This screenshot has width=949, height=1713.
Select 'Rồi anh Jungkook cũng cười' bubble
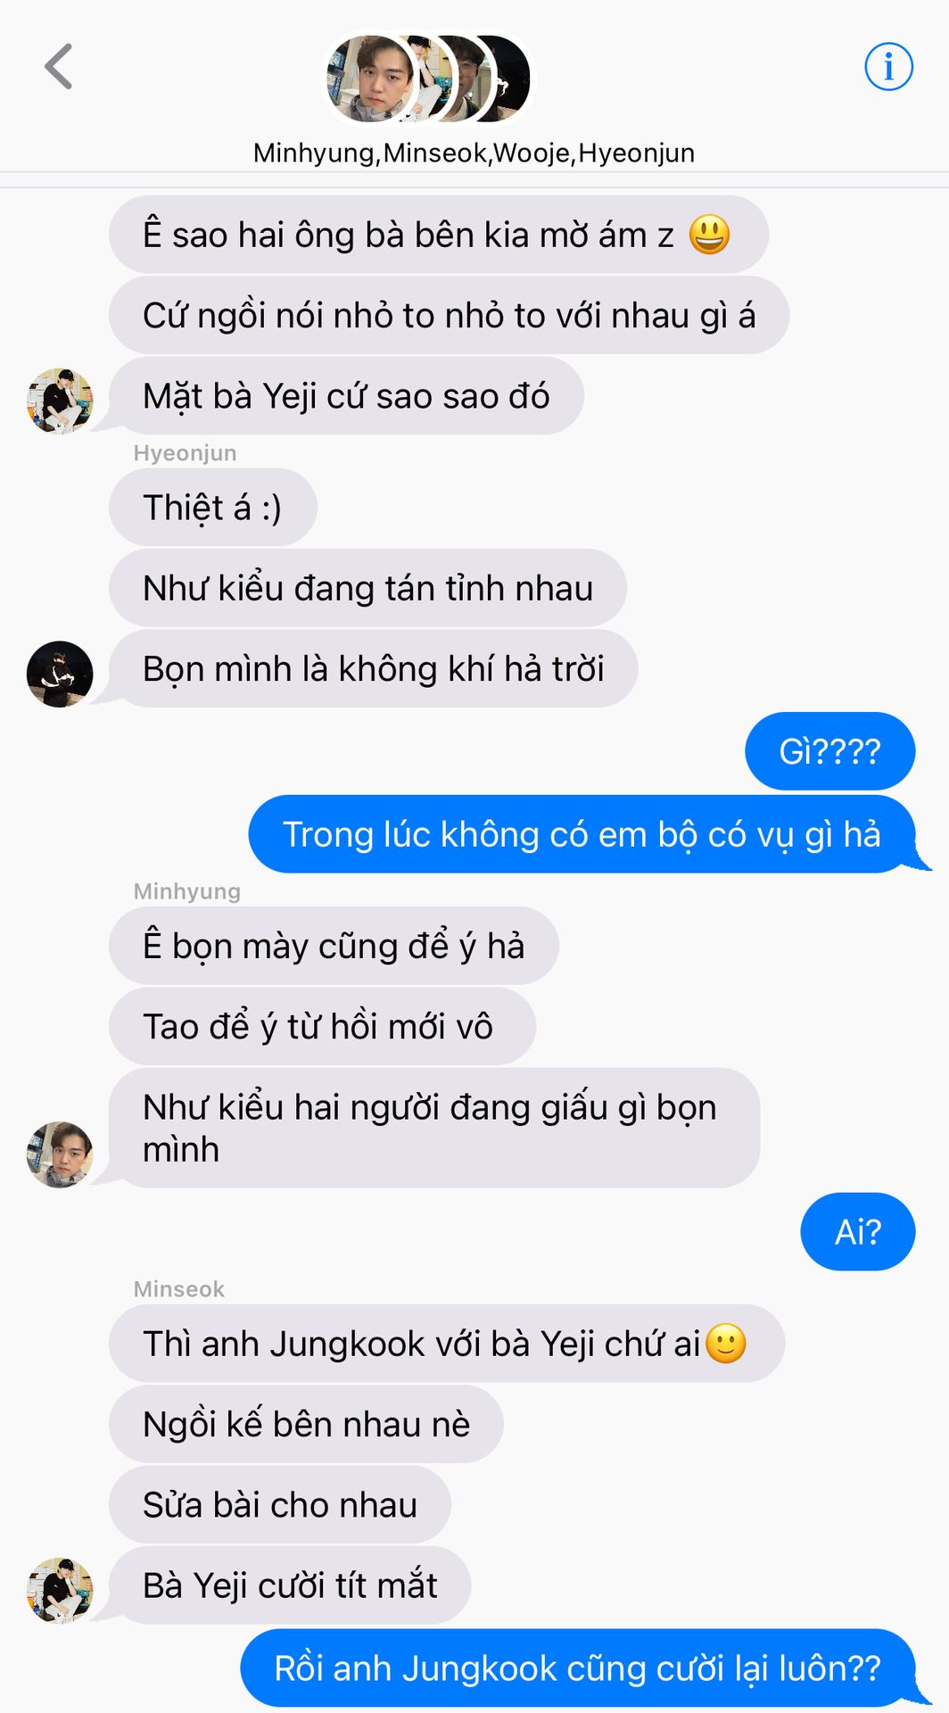coord(580,1668)
